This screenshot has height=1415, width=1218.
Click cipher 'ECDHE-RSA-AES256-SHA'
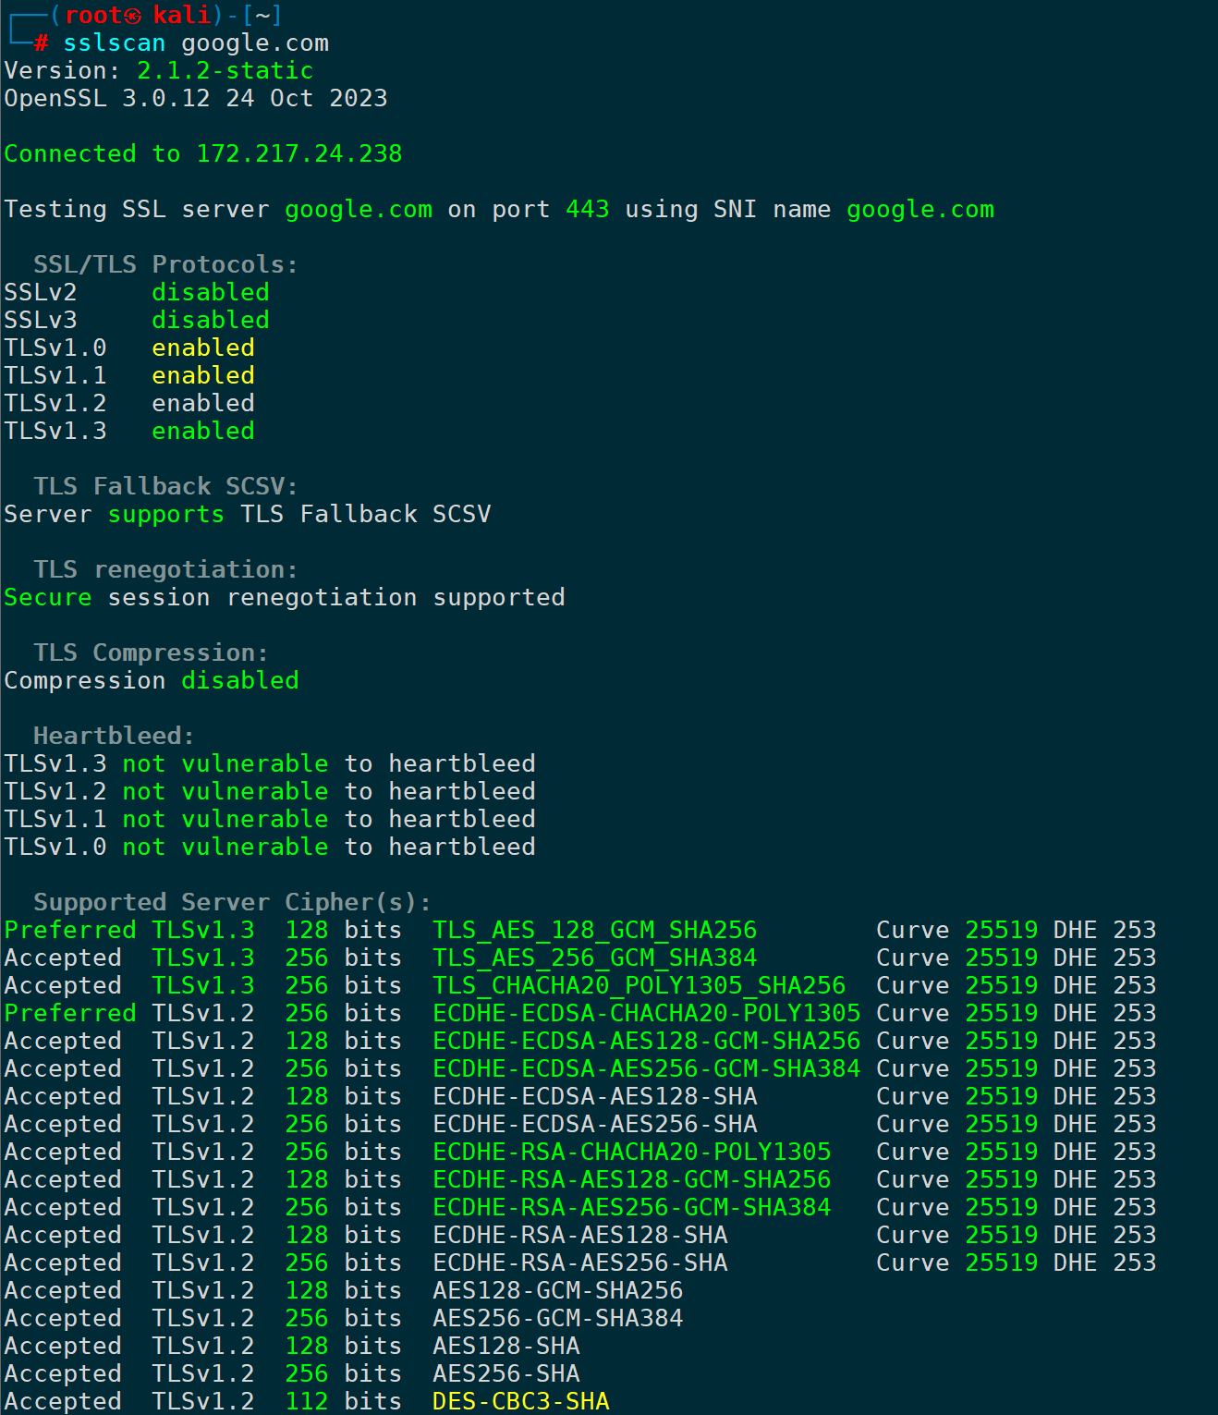click(x=580, y=1263)
